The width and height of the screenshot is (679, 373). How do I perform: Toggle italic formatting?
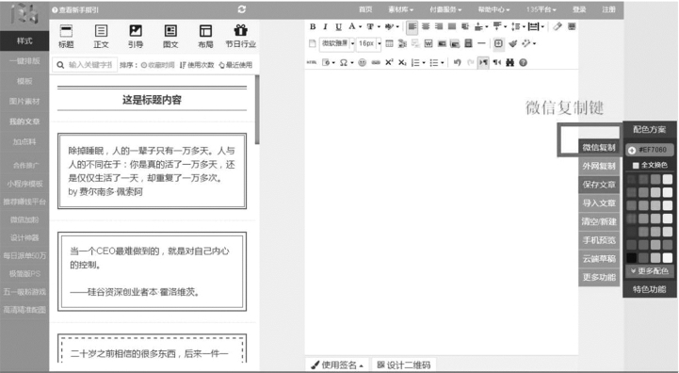tap(325, 26)
